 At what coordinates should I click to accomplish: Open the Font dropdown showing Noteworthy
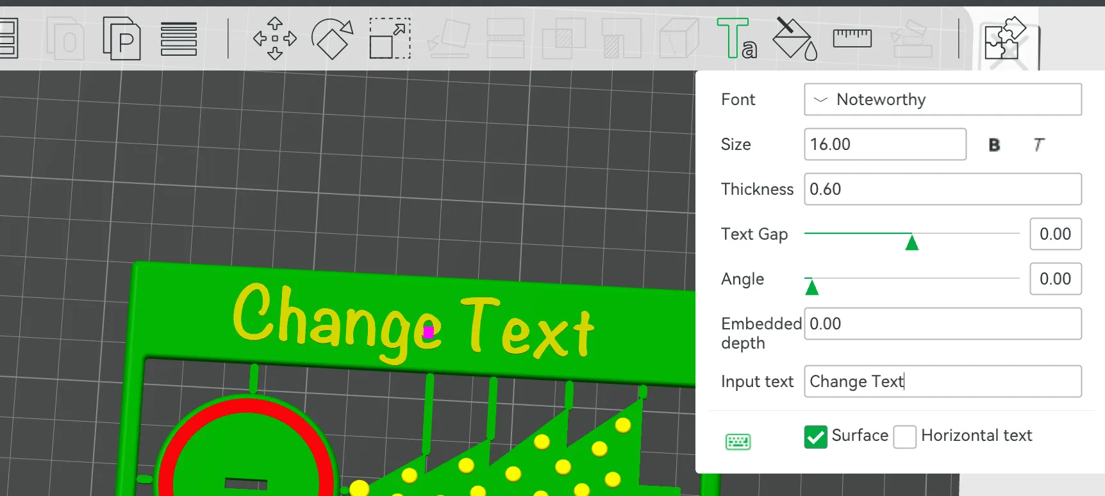[943, 99]
